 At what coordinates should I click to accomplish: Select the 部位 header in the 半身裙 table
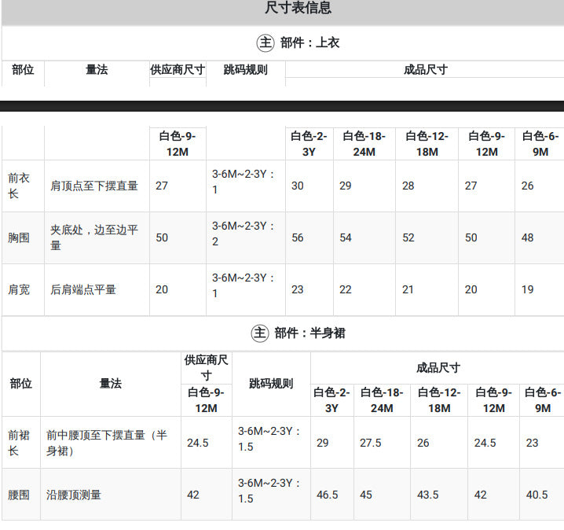[21, 384]
